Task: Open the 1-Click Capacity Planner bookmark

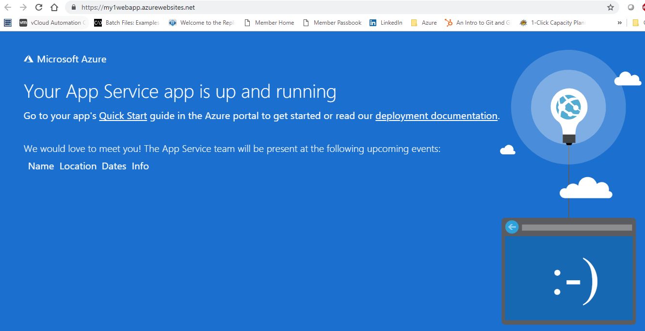Action: tap(552, 23)
